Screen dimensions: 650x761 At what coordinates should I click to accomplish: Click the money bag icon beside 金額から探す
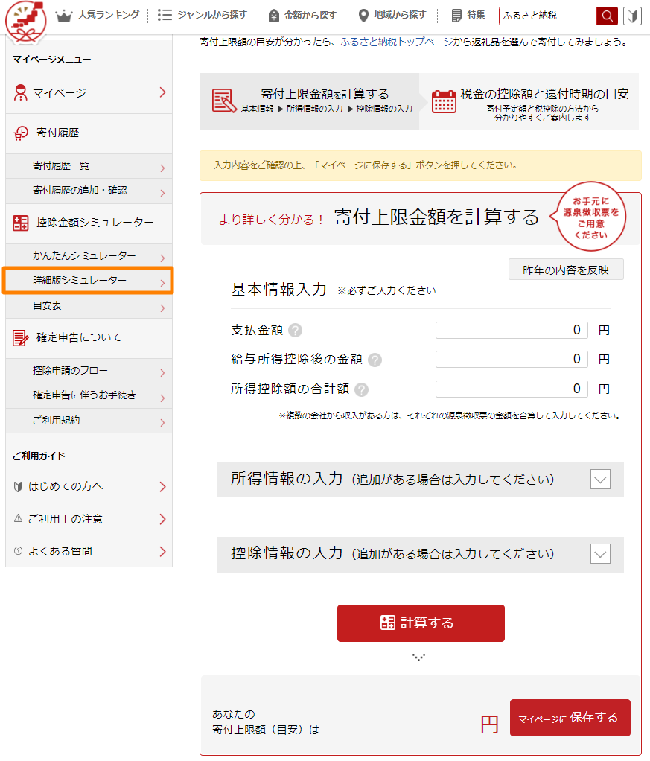click(274, 16)
